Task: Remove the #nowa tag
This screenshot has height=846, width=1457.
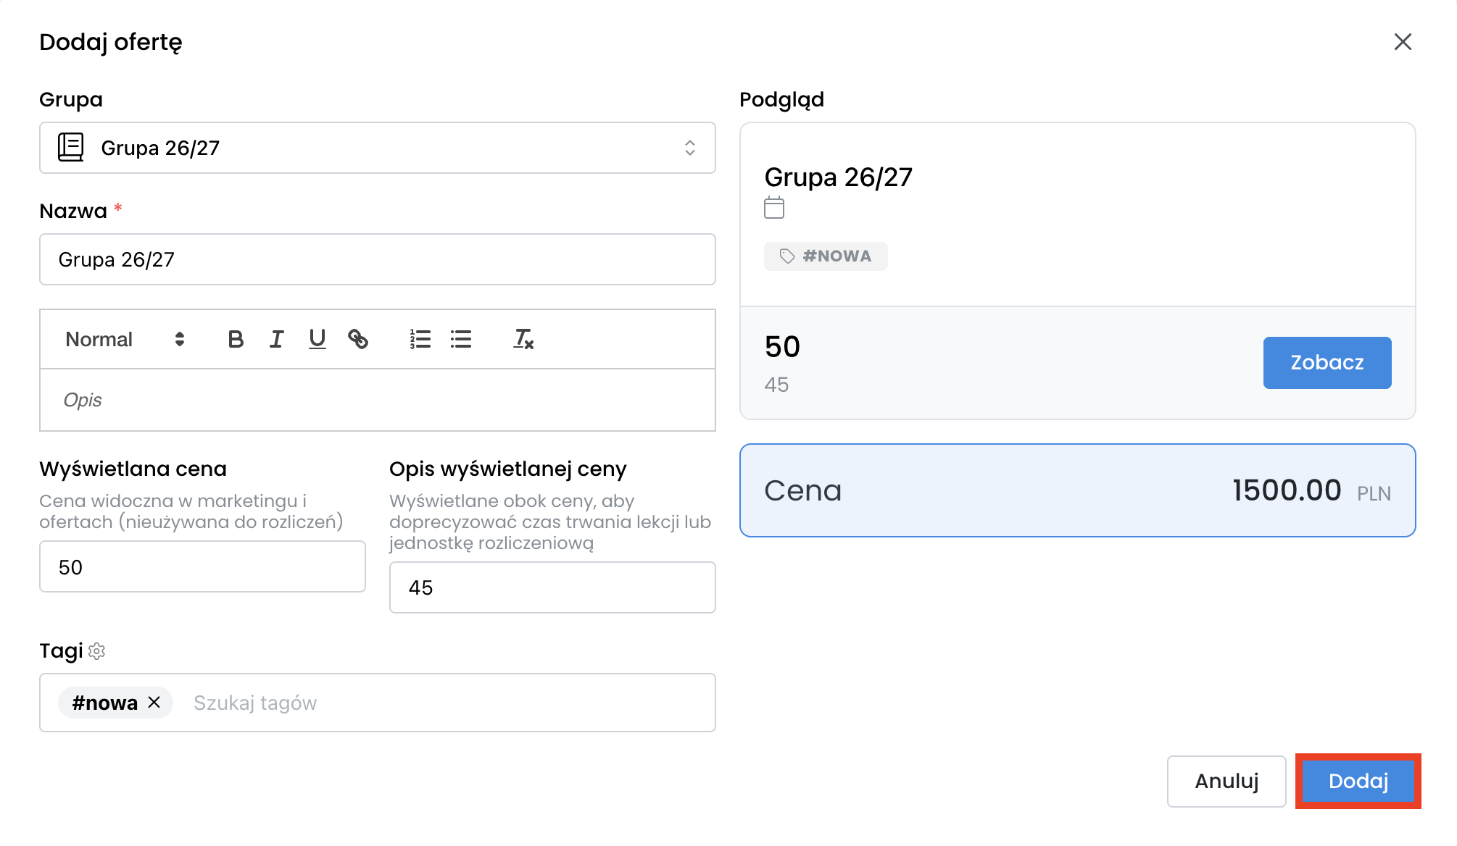Action: coord(154,703)
